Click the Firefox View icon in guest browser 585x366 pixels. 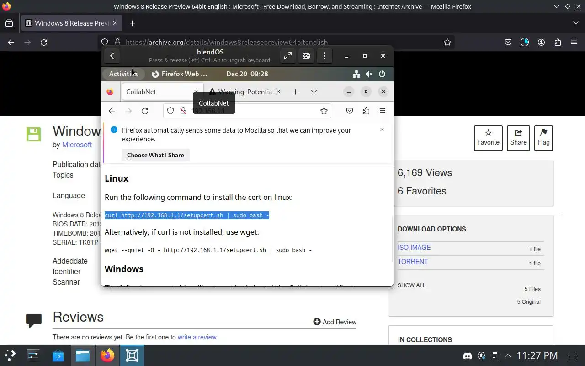click(x=110, y=91)
